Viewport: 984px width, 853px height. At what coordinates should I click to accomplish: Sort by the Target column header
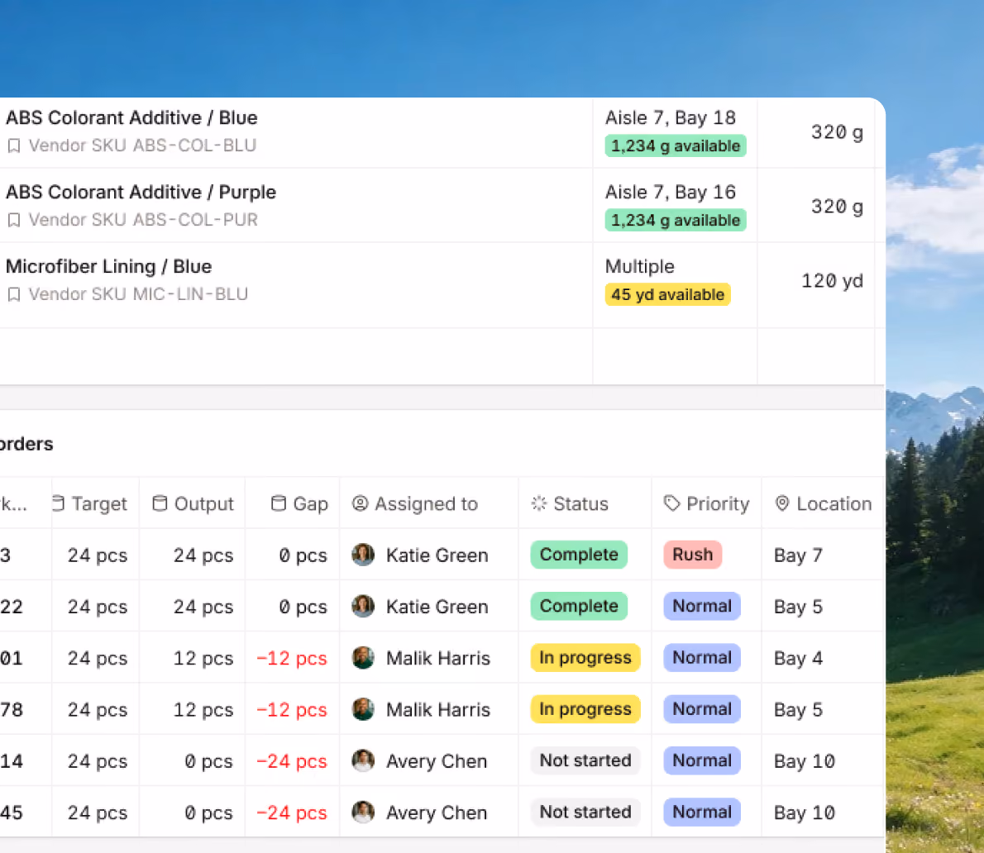pos(95,503)
